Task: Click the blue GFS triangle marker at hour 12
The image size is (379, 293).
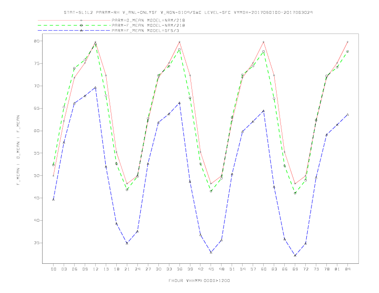Action: 96,88
